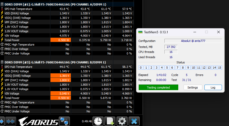Image resolution: width=229 pixels, height=126 pixels.
Task: Close the TestMem5 window
Action: 219,32
